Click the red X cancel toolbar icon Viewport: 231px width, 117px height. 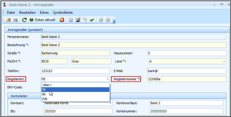tap(62, 20)
